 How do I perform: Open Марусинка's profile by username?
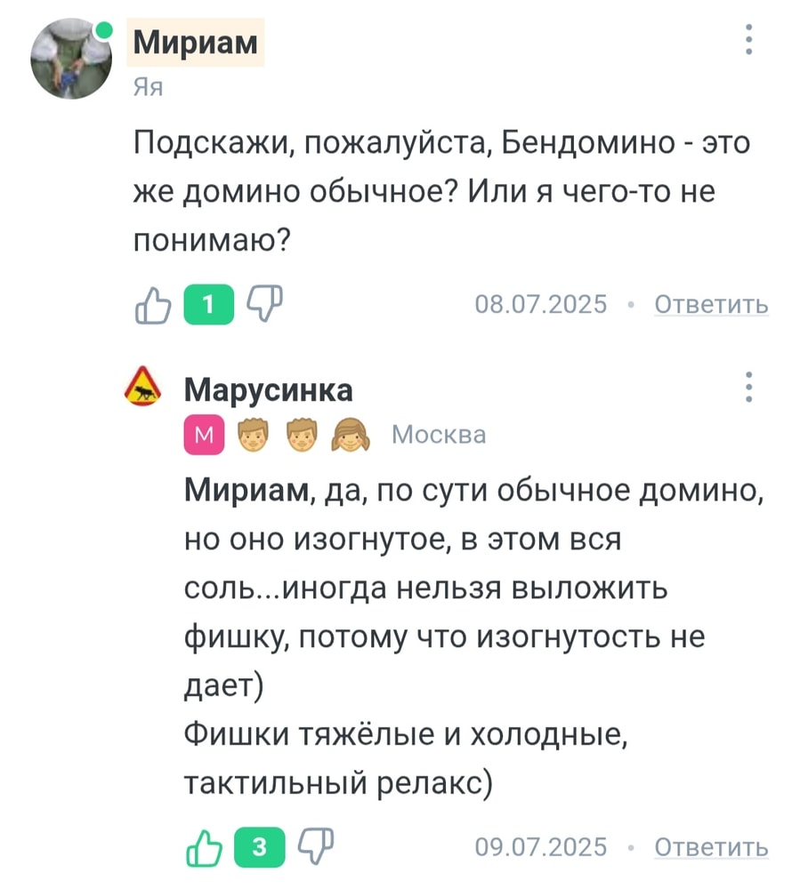(x=268, y=389)
